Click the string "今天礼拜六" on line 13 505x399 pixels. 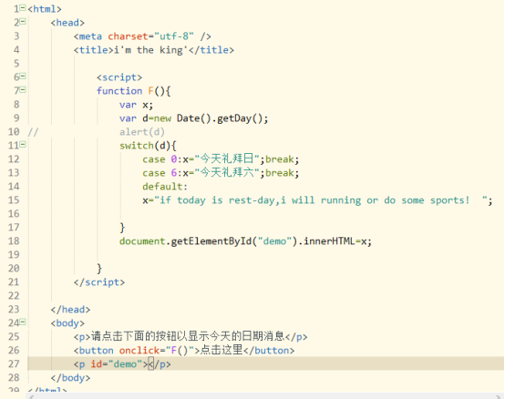tap(227, 172)
